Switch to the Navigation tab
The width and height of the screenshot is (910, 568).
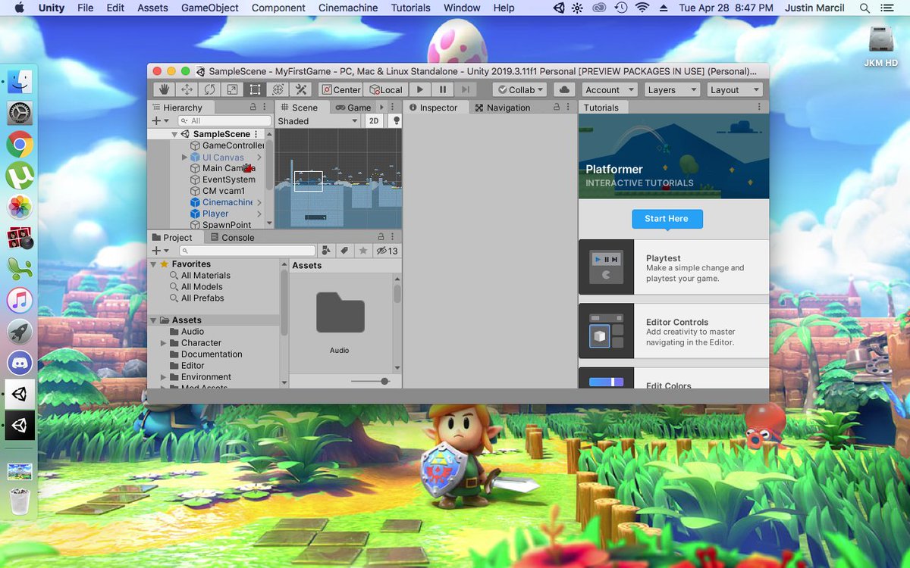pyautogui.click(x=503, y=108)
